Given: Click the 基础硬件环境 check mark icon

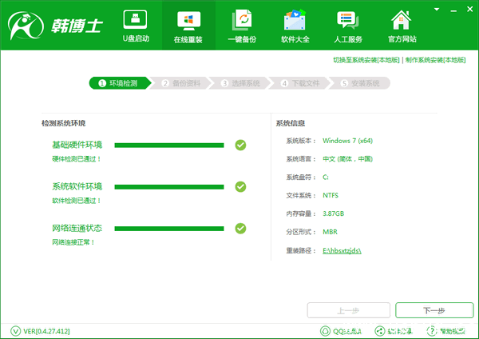Looking at the screenshot, I should point(241,145).
